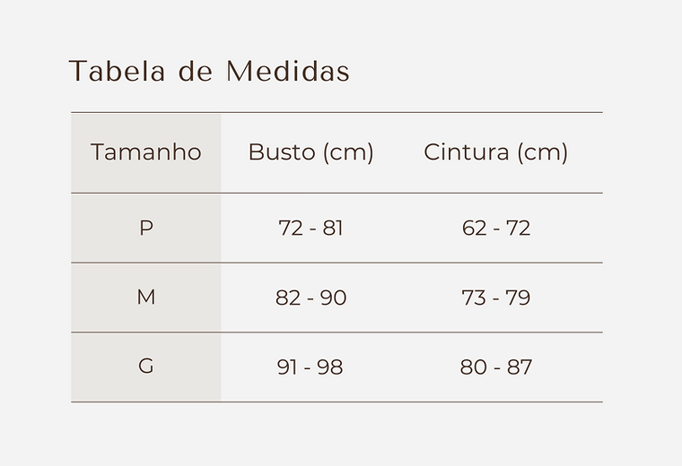
Task: Click the number 72 in size P bust range
Action: tap(291, 228)
